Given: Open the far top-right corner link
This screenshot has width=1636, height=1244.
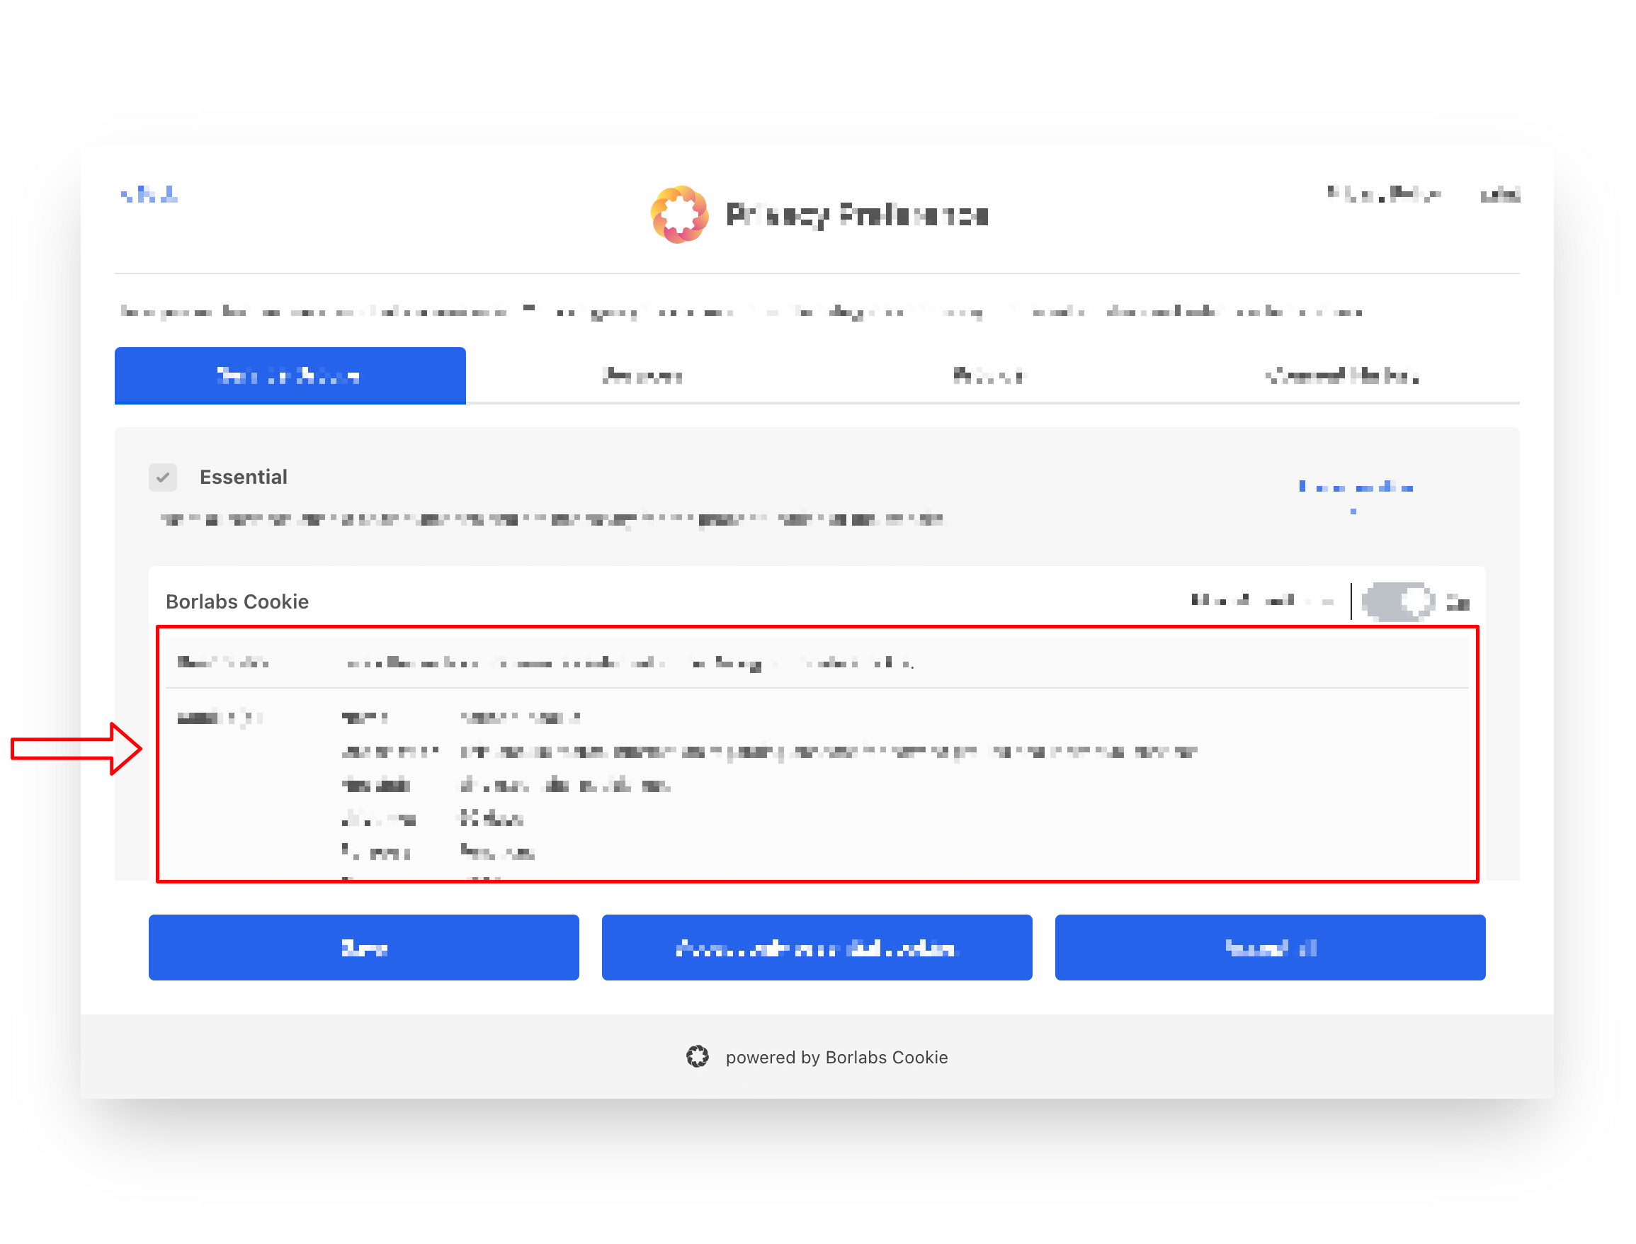Looking at the screenshot, I should 1499,196.
